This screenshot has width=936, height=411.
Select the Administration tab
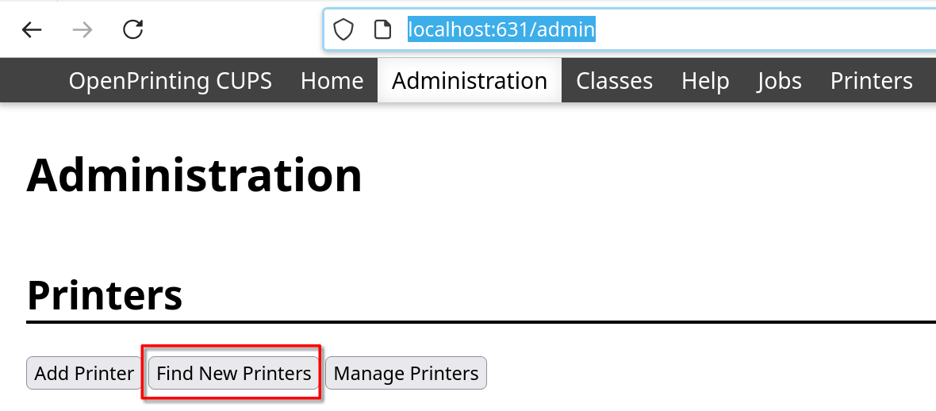(470, 81)
